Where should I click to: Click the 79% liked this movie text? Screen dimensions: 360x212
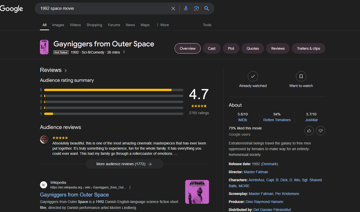point(245,128)
